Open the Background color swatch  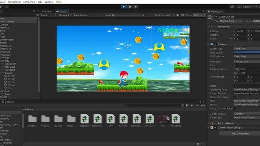tap(247, 52)
